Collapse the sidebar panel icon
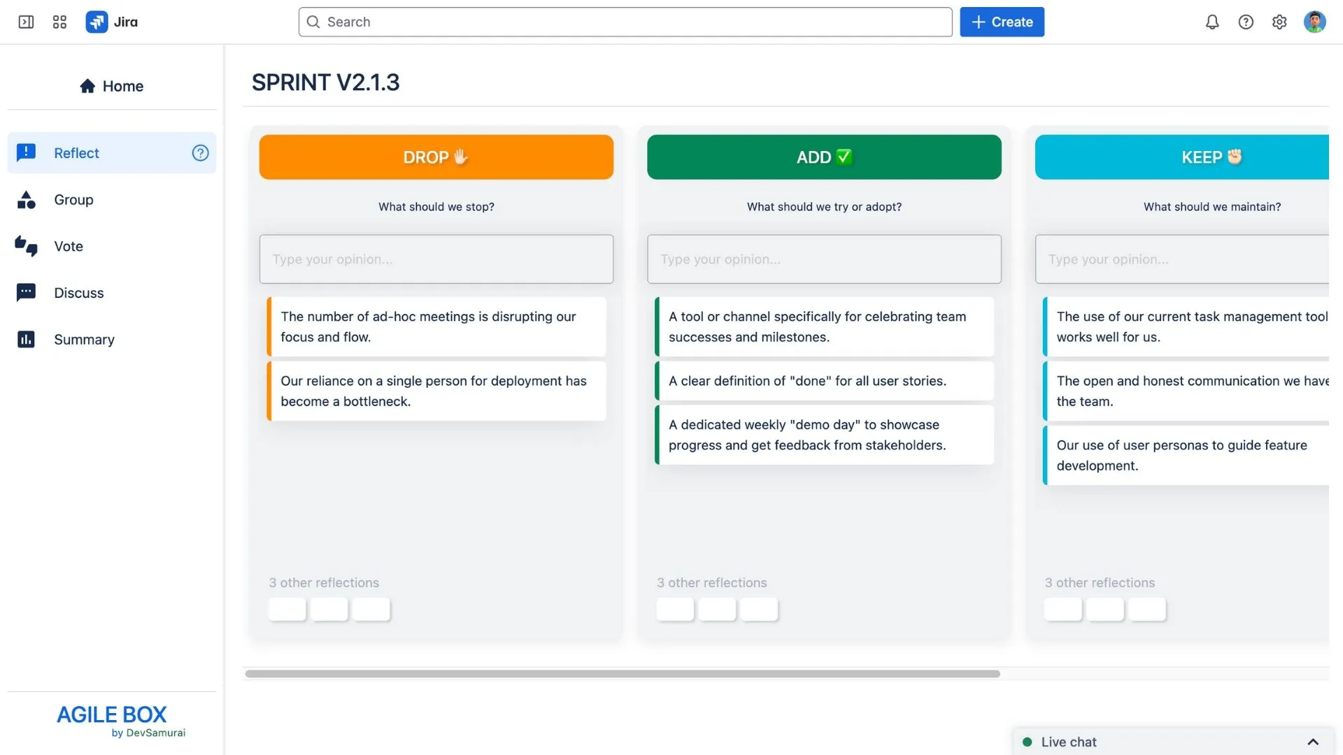The image size is (1343, 755). [26, 22]
